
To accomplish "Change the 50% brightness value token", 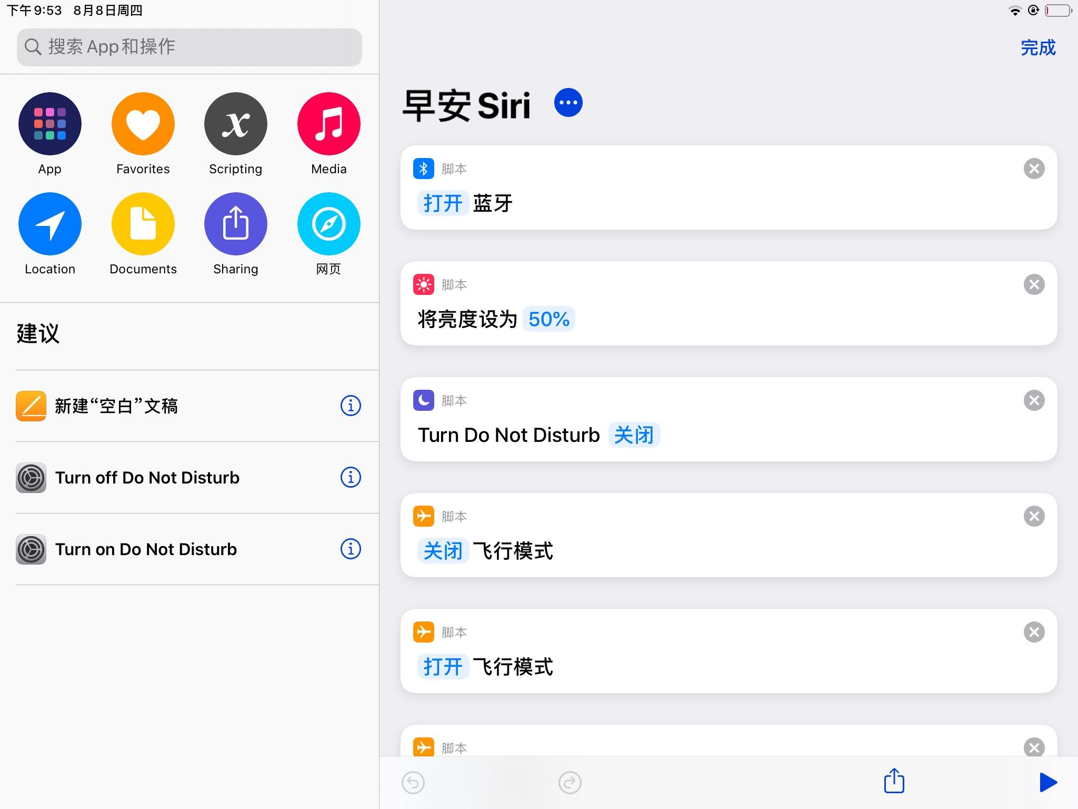I will [x=548, y=319].
